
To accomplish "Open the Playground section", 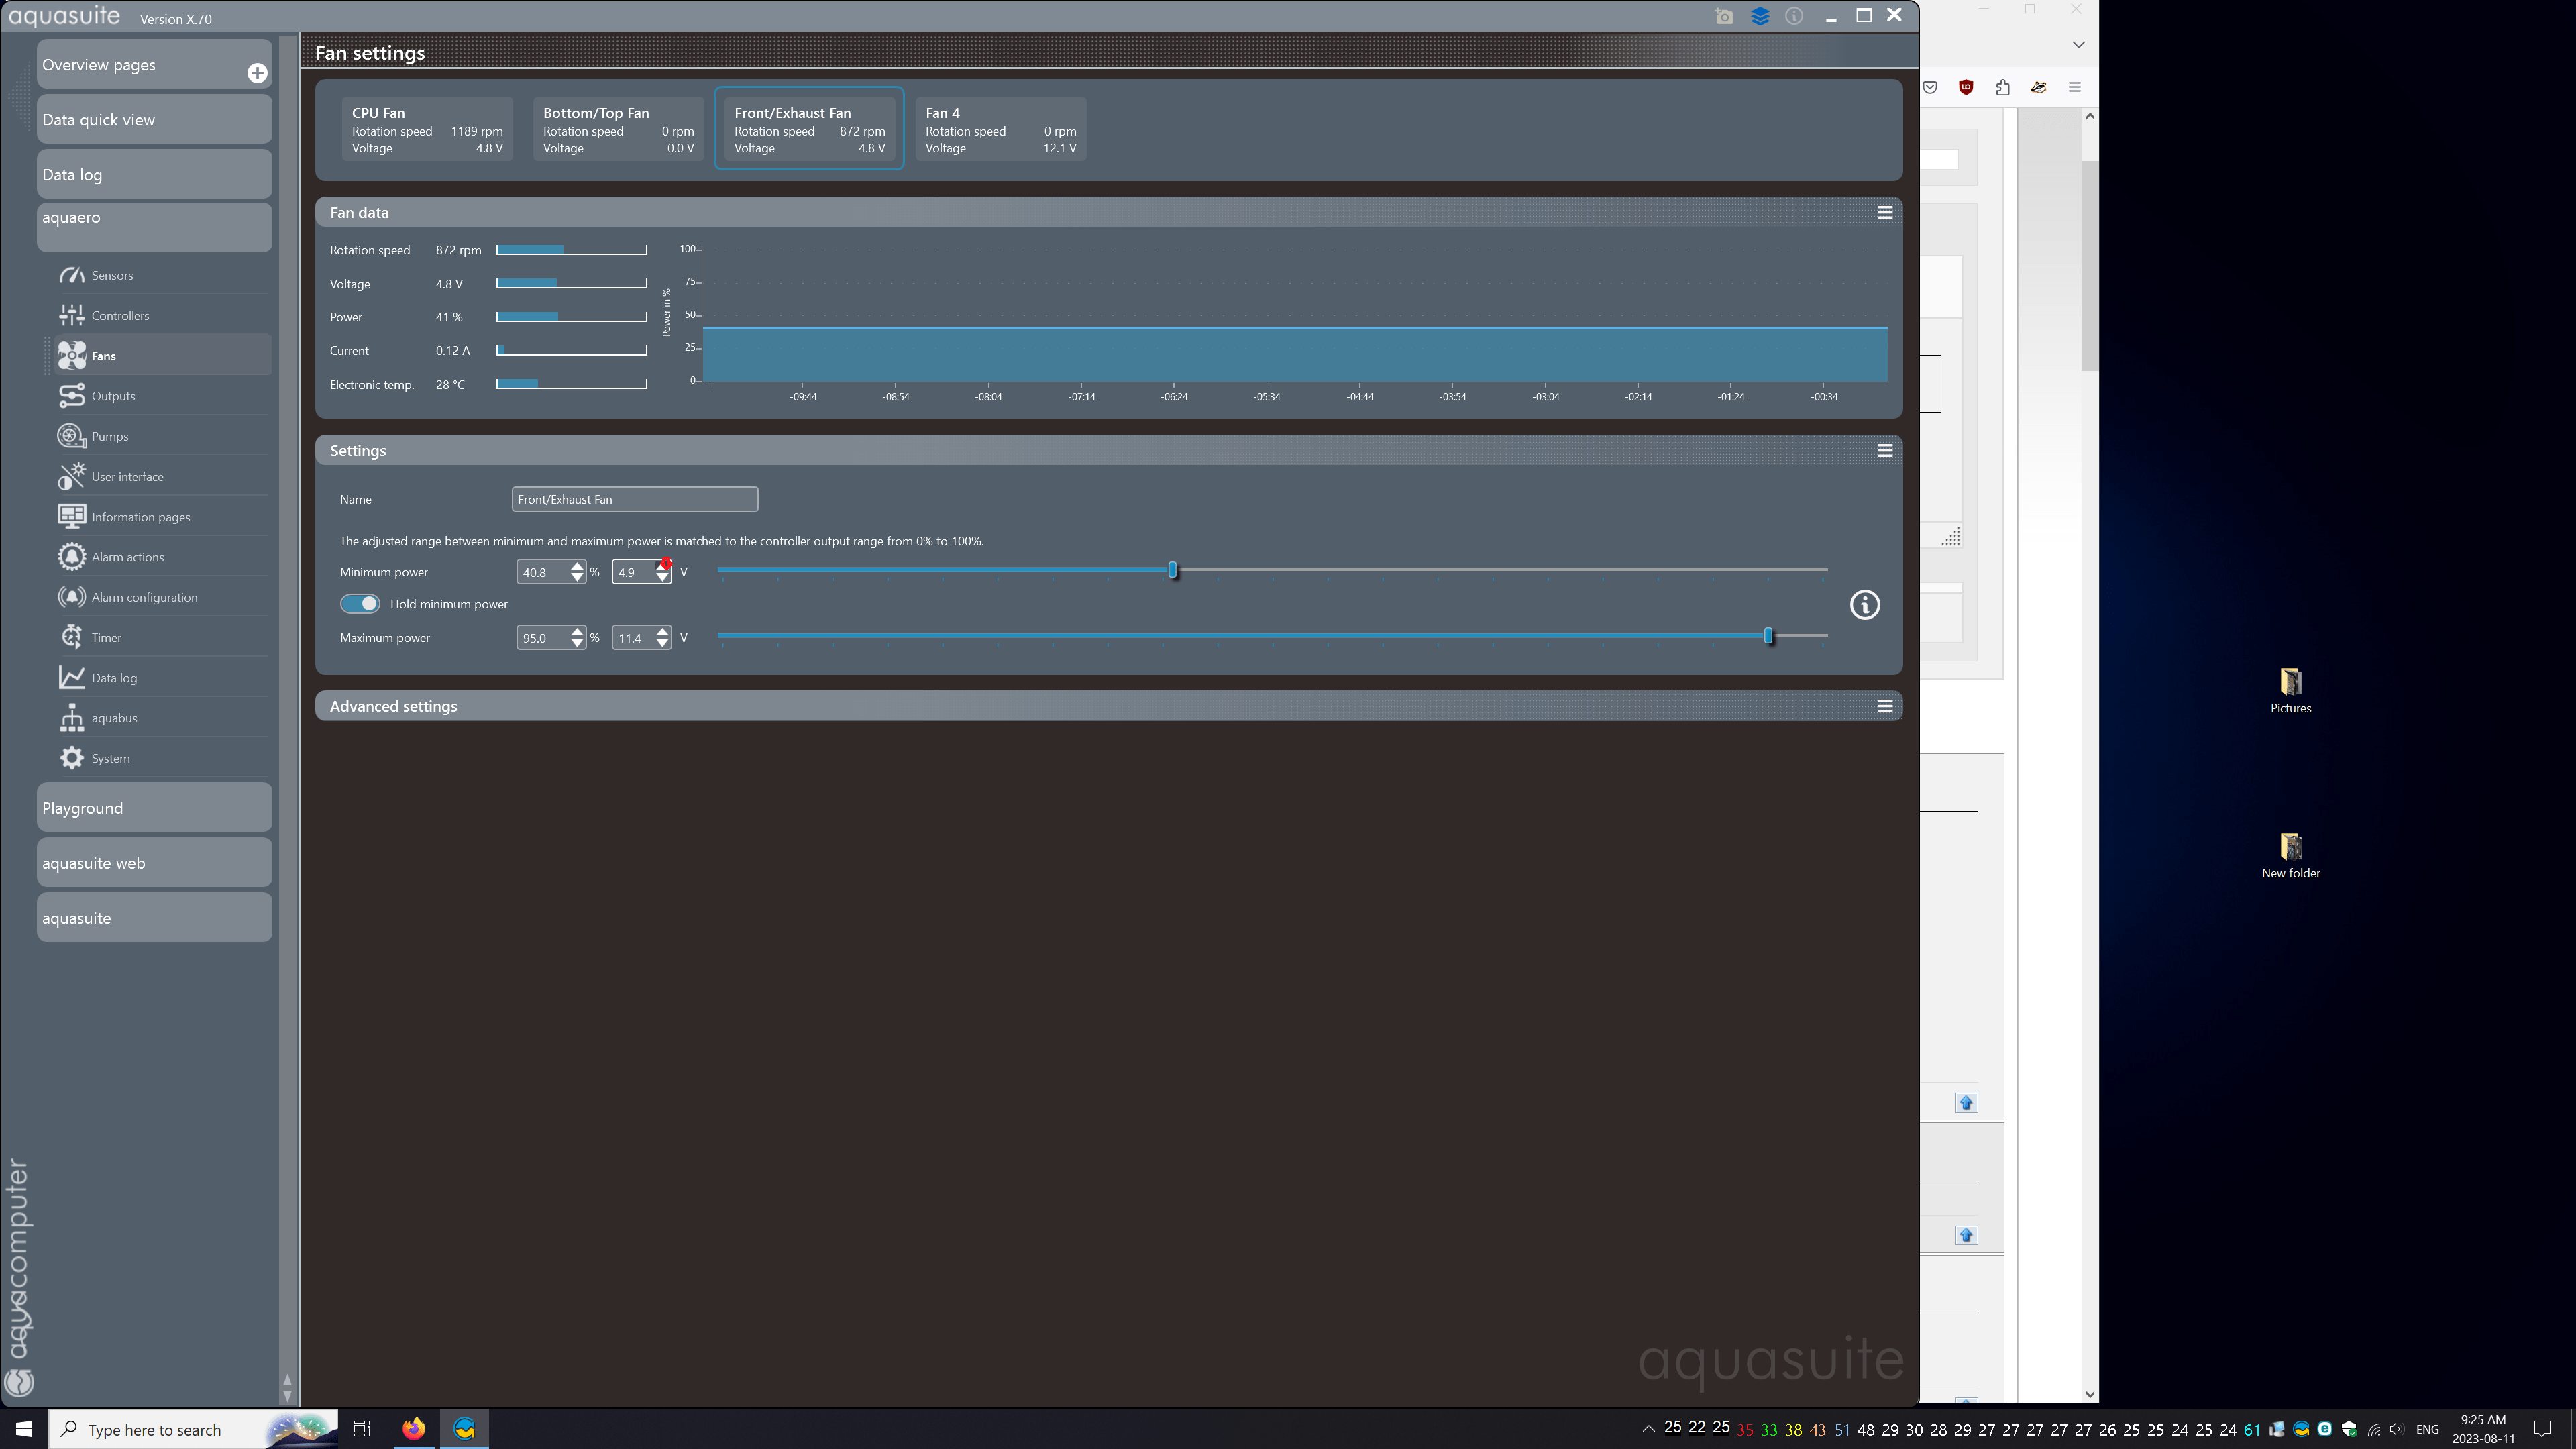I will pyautogui.click(x=154, y=808).
